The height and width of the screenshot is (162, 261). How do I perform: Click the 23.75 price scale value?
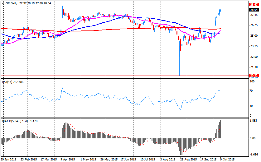tap(254, 46)
